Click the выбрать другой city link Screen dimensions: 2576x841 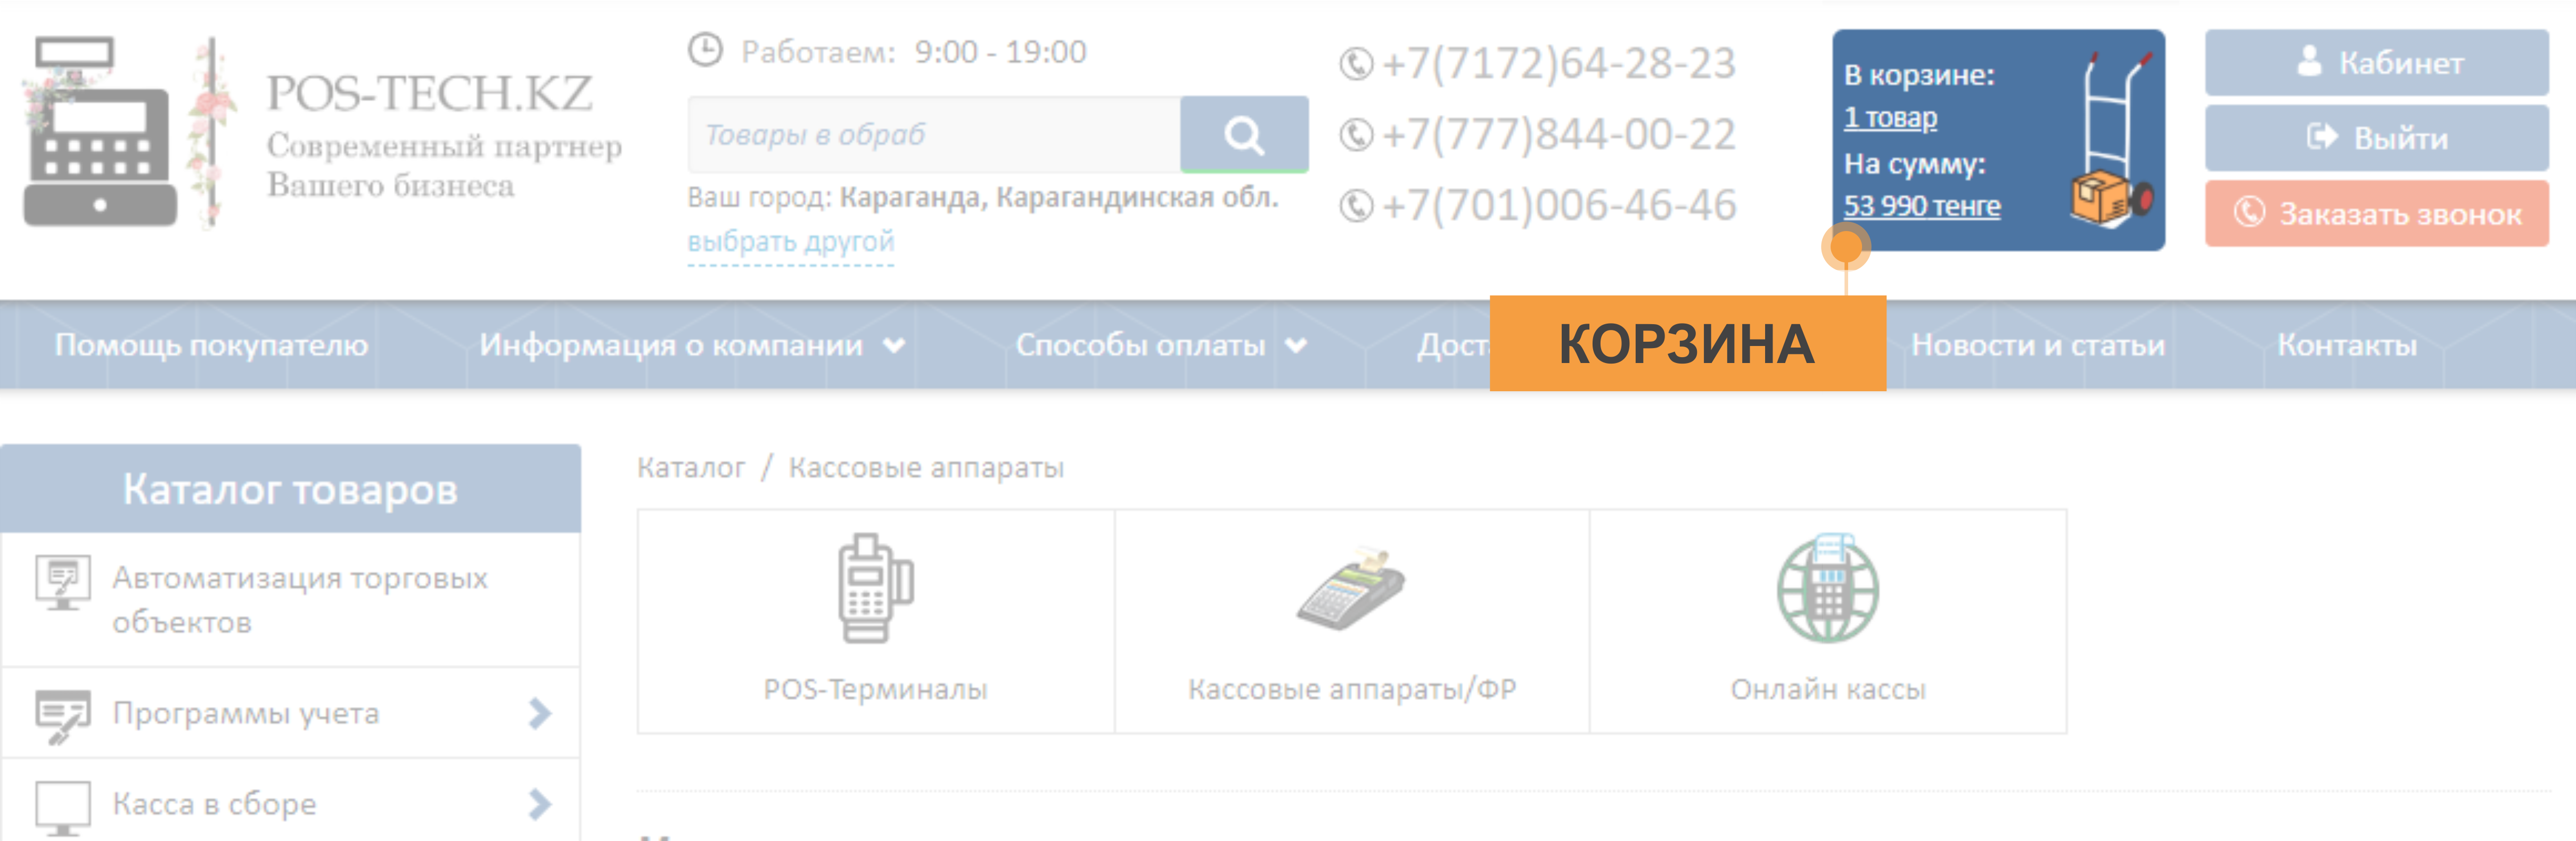click(x=790, y=242)
